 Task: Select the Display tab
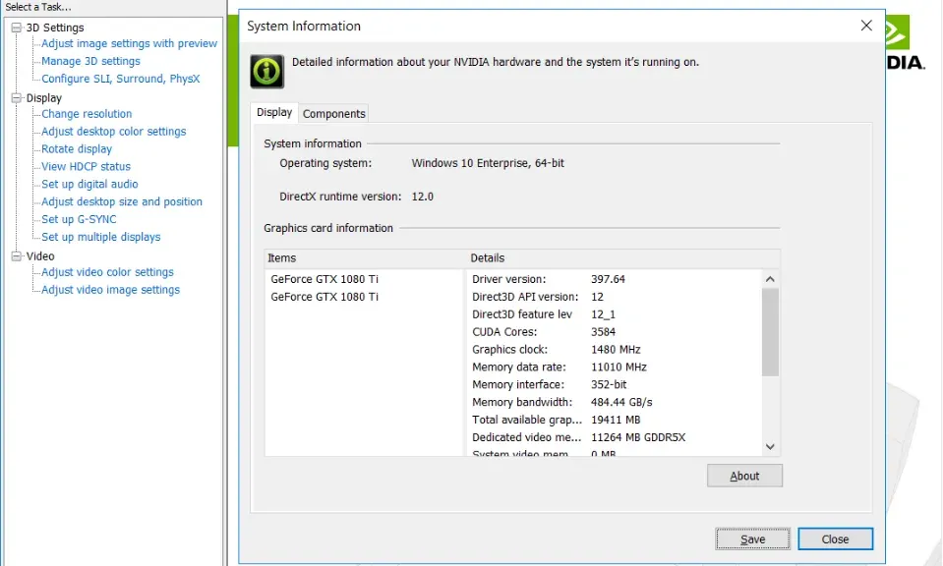click(x=274, y=112)
